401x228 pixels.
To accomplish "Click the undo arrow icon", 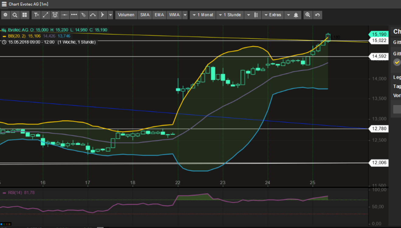I will point(317,15).
